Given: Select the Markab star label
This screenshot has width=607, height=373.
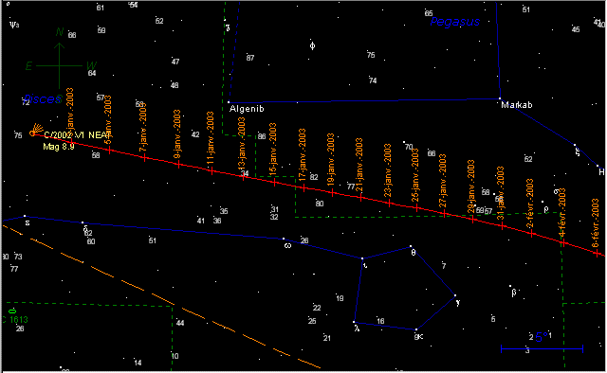Looking at the screenshot, I should [x=516, y=105].
